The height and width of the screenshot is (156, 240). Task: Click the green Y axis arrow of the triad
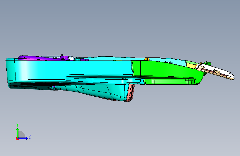18,133
